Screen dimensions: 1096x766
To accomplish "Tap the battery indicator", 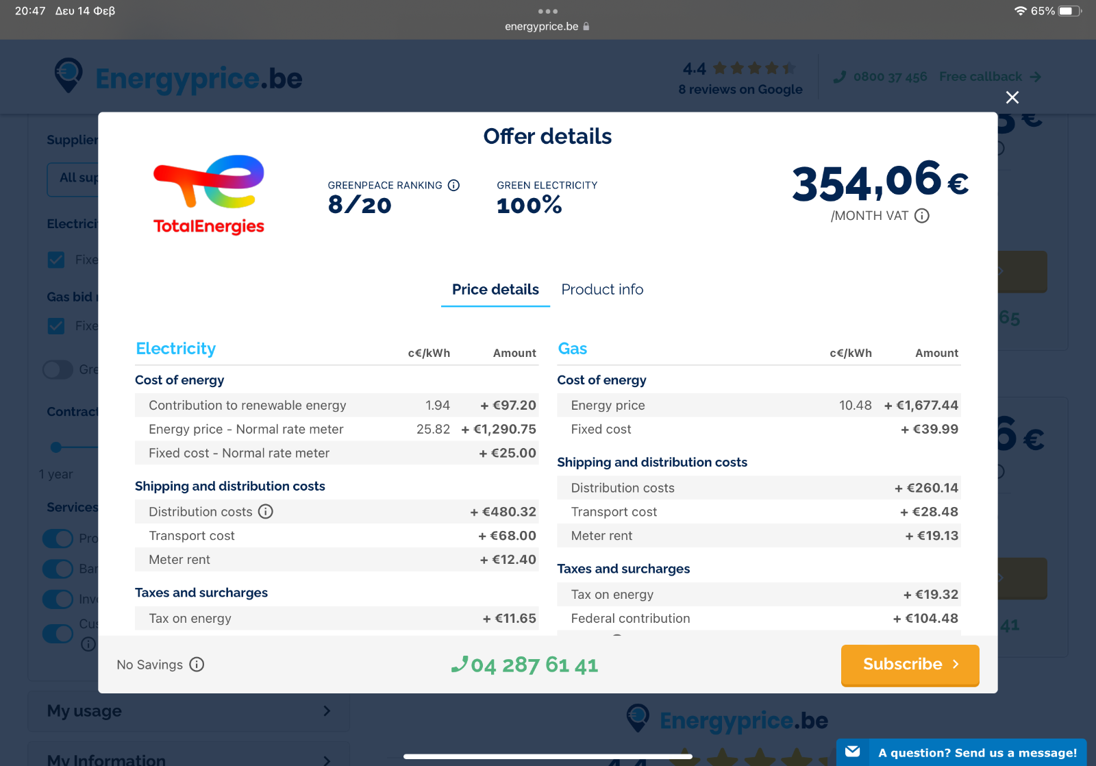I will pos(1070,11).
